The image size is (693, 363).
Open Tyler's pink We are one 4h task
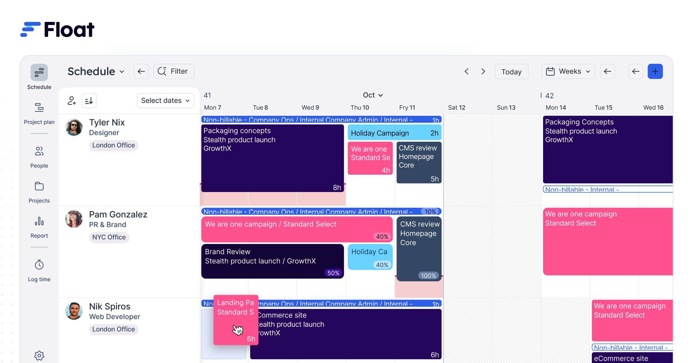coord(370,158)
